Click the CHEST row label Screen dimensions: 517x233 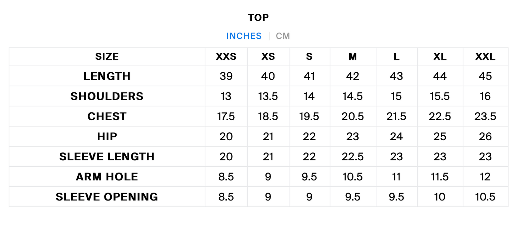pyautogui.click(x=107, y=116)
